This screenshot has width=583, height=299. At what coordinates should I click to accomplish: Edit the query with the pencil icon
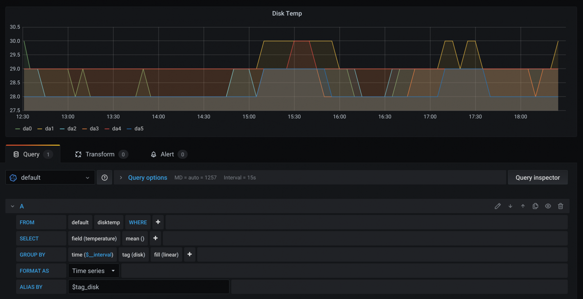(x=498, y=206)
